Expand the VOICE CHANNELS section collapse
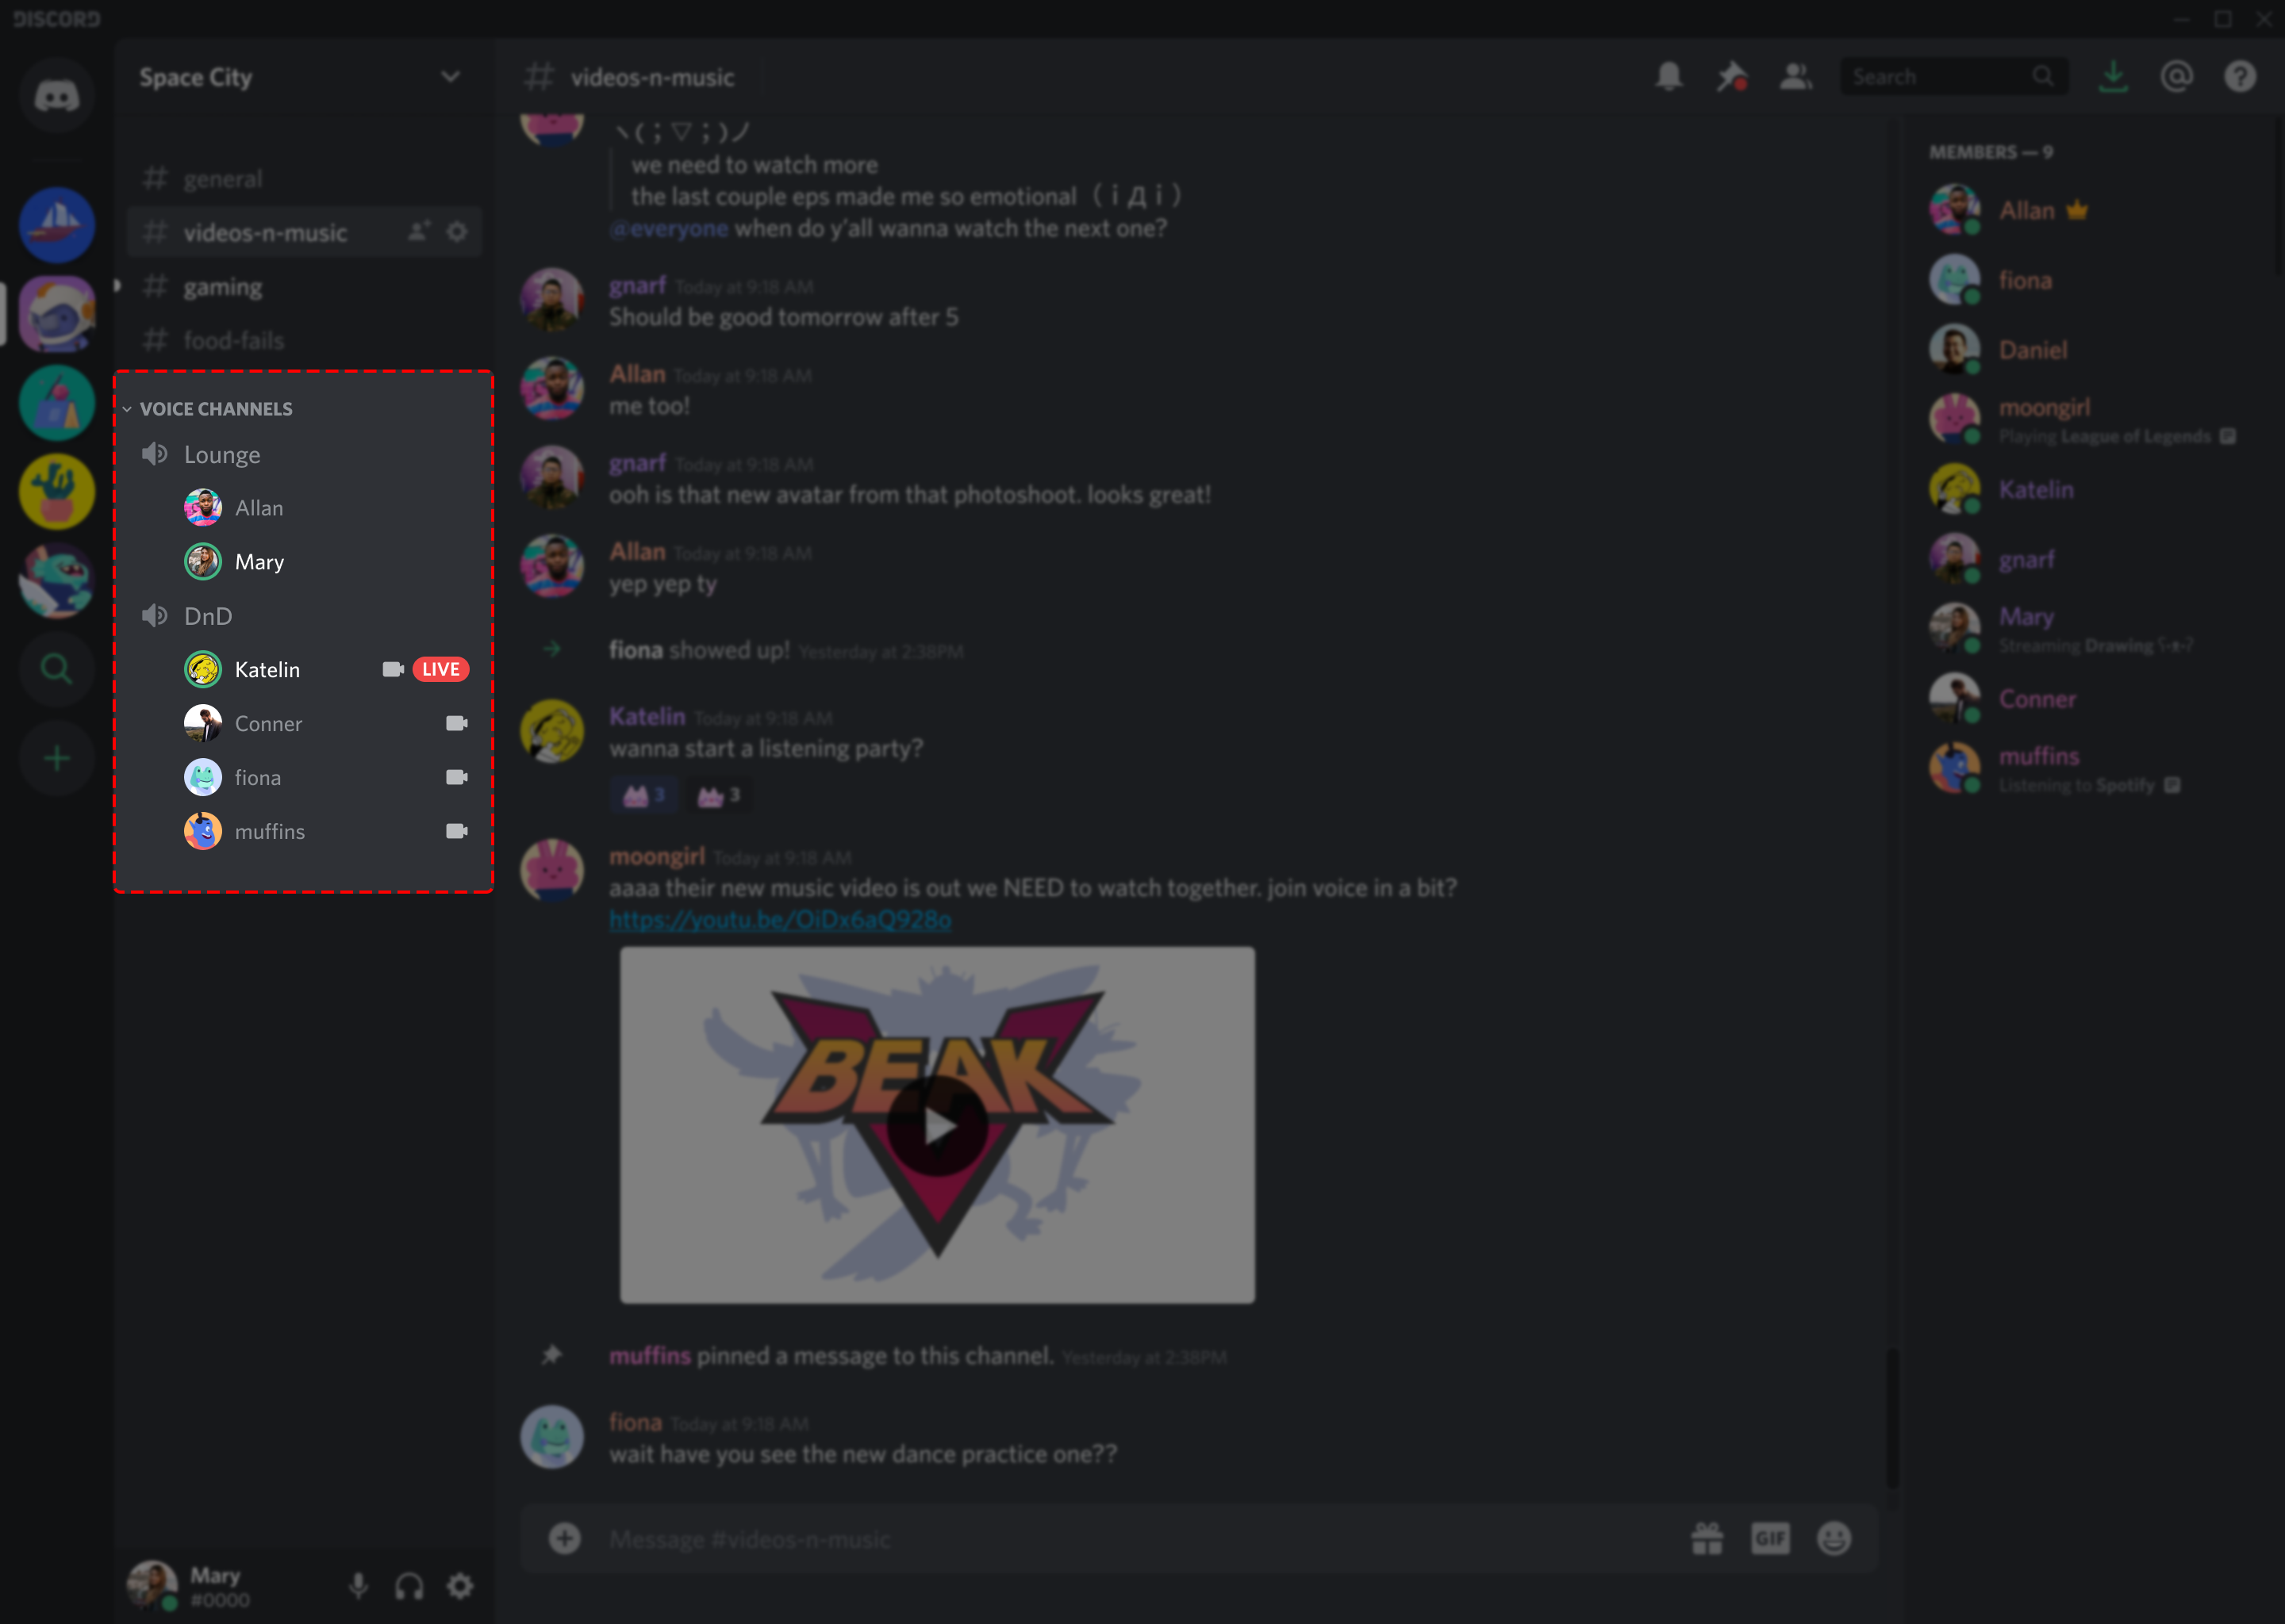The width and height of the screenshot is (2285, 1624). [137, 408]
